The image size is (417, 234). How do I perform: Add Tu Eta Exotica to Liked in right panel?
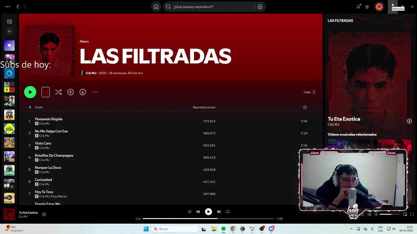tap(409, 121)
